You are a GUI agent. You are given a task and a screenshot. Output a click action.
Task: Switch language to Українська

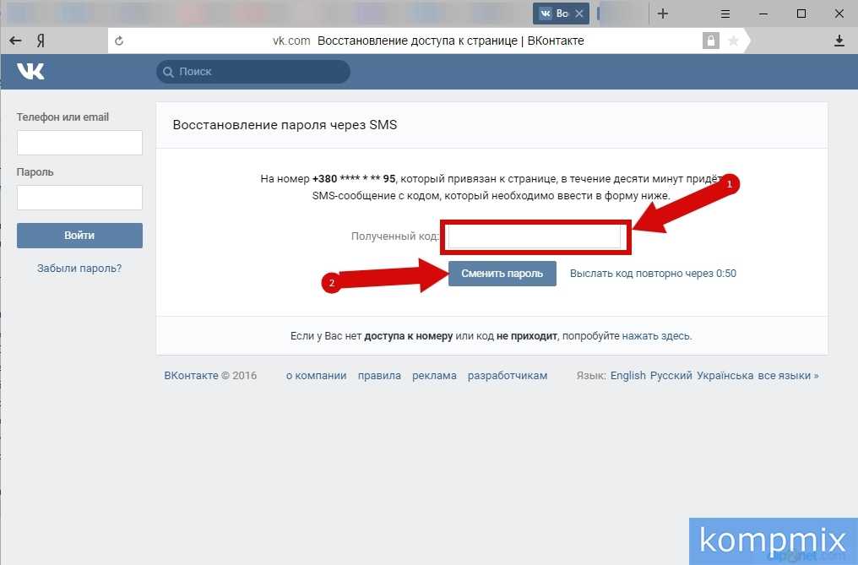725,376
